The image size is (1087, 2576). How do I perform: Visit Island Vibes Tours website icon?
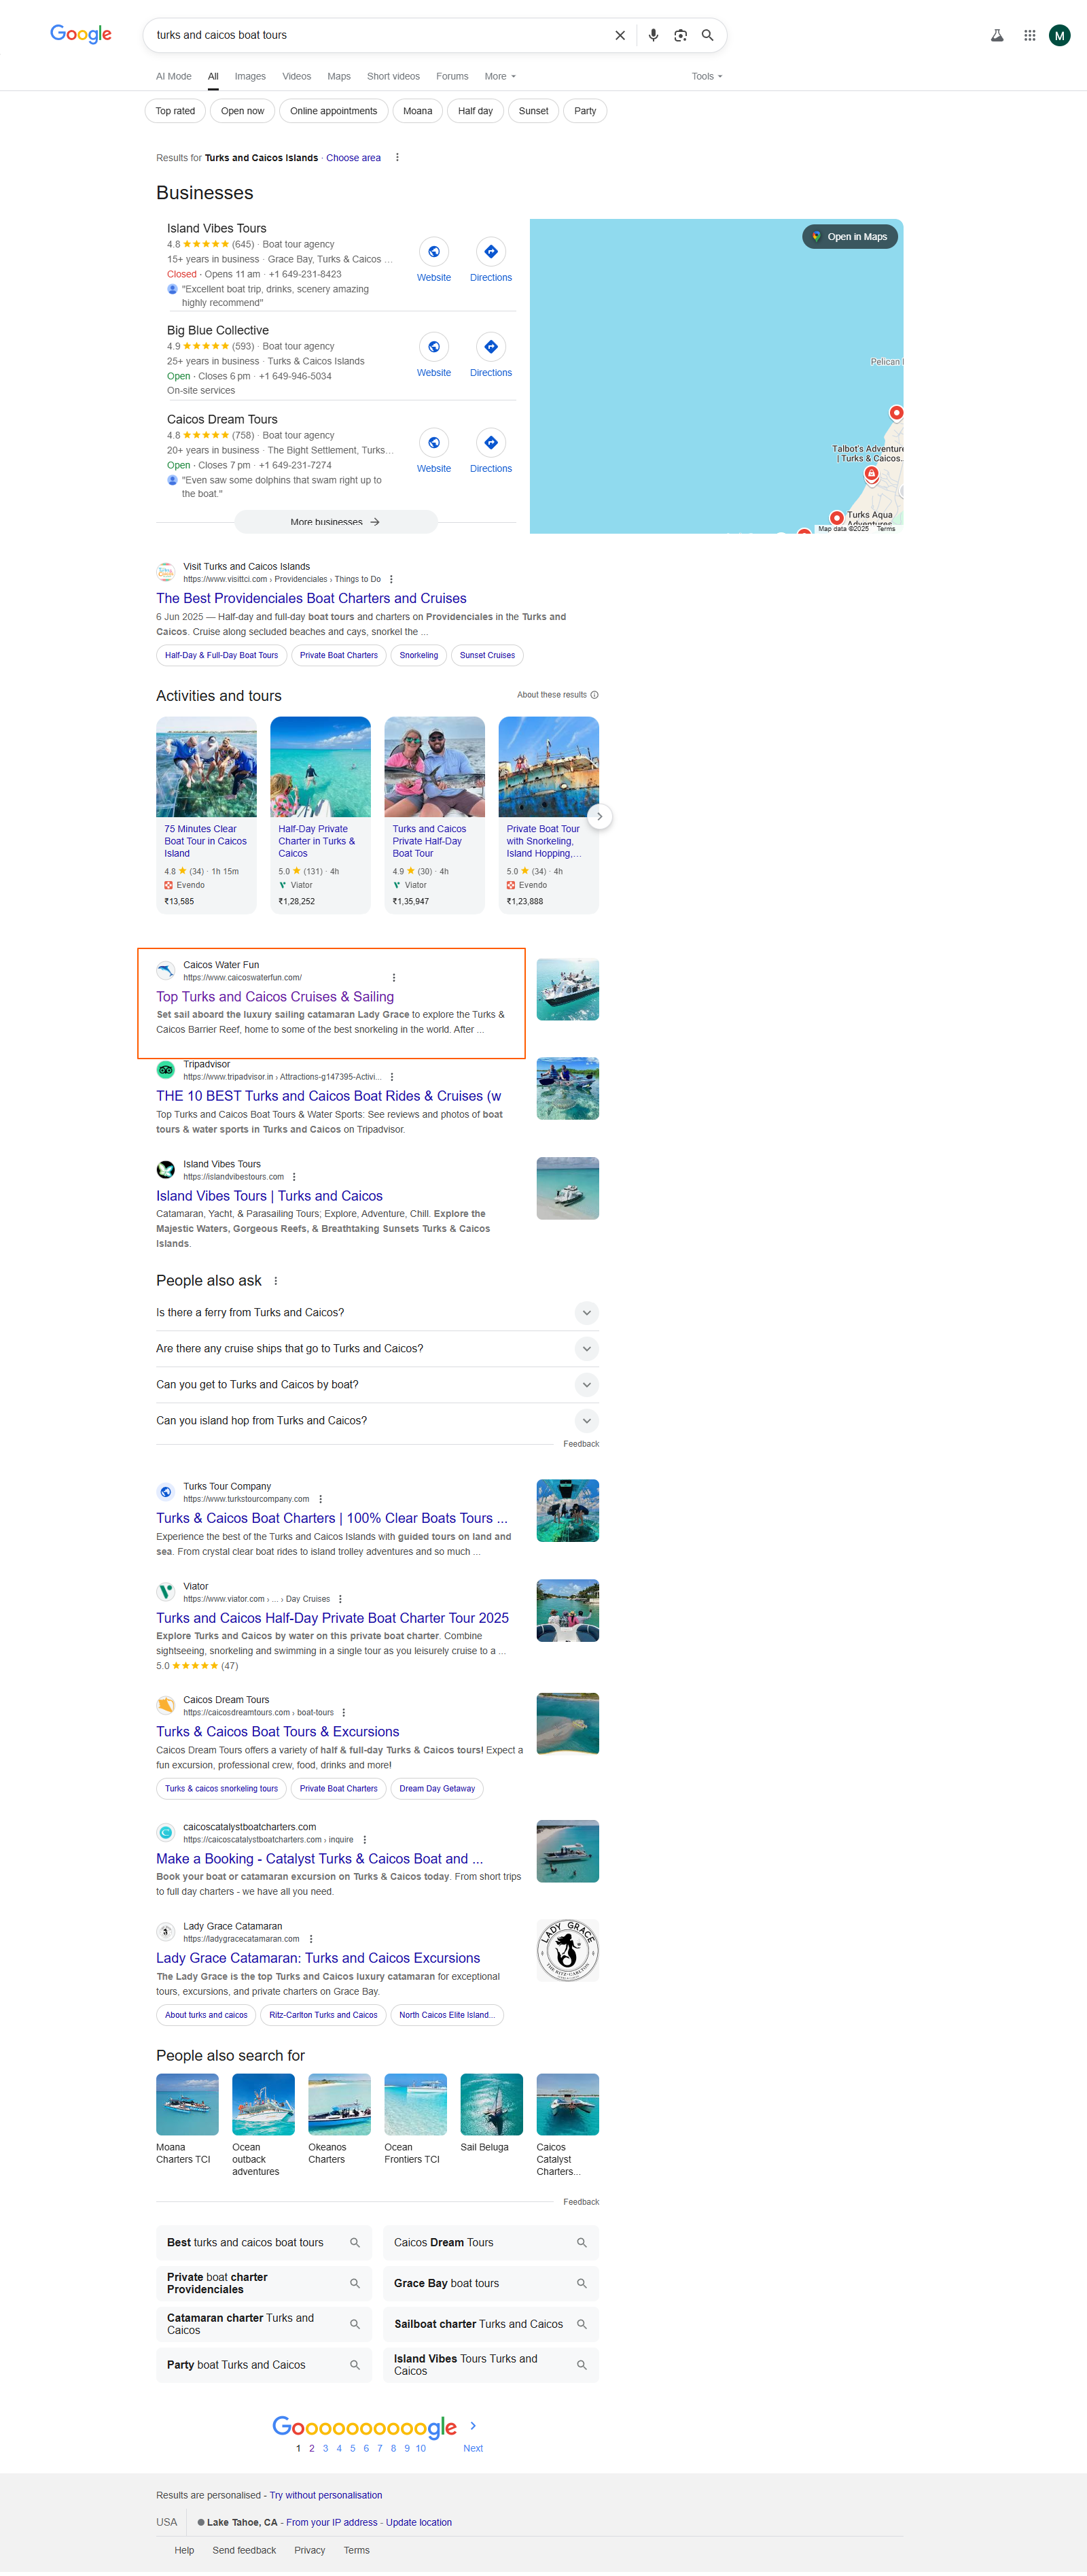(433, 252)
